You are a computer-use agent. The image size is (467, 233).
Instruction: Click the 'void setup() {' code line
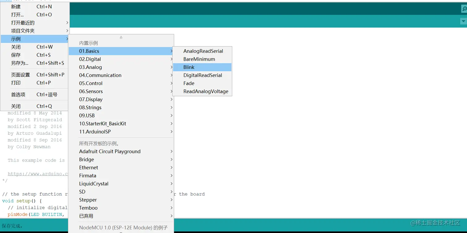[22, 201]
